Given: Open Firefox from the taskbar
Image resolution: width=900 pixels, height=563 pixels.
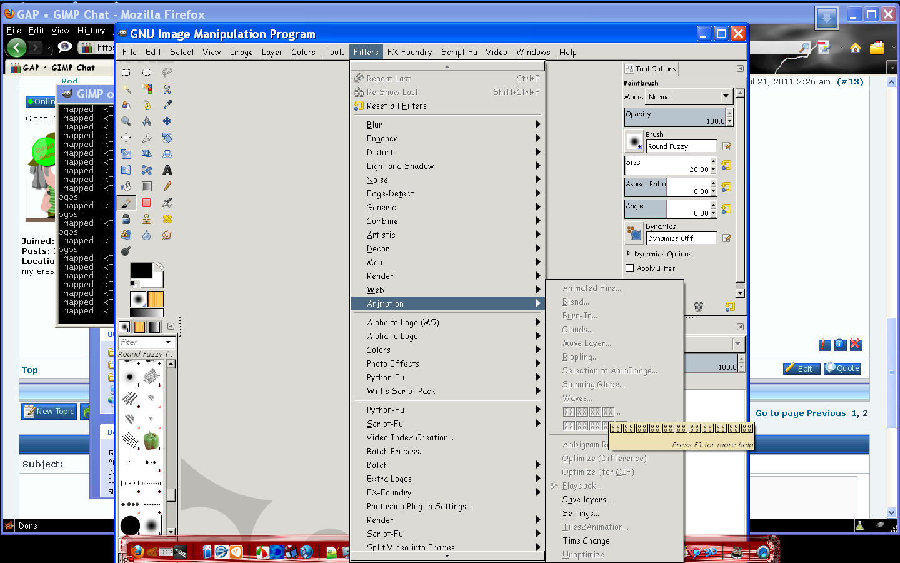Looking at the screenshot, I should point(137,551).
